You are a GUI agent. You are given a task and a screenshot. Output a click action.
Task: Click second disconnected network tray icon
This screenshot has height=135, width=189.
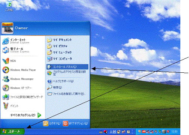pyautogui.click(x=152, y=132)
